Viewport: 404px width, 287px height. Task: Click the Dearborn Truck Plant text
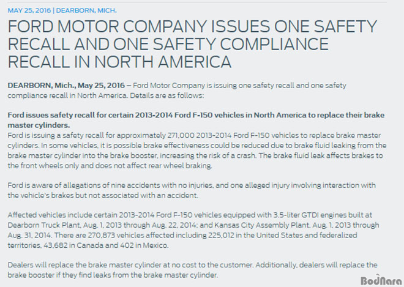[x=43, y=225]
